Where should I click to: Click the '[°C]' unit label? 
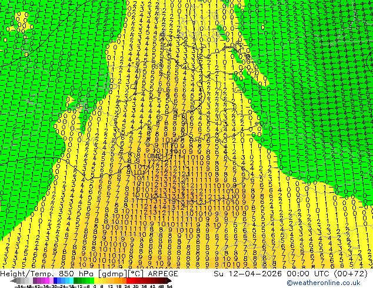tap(134, 274)
